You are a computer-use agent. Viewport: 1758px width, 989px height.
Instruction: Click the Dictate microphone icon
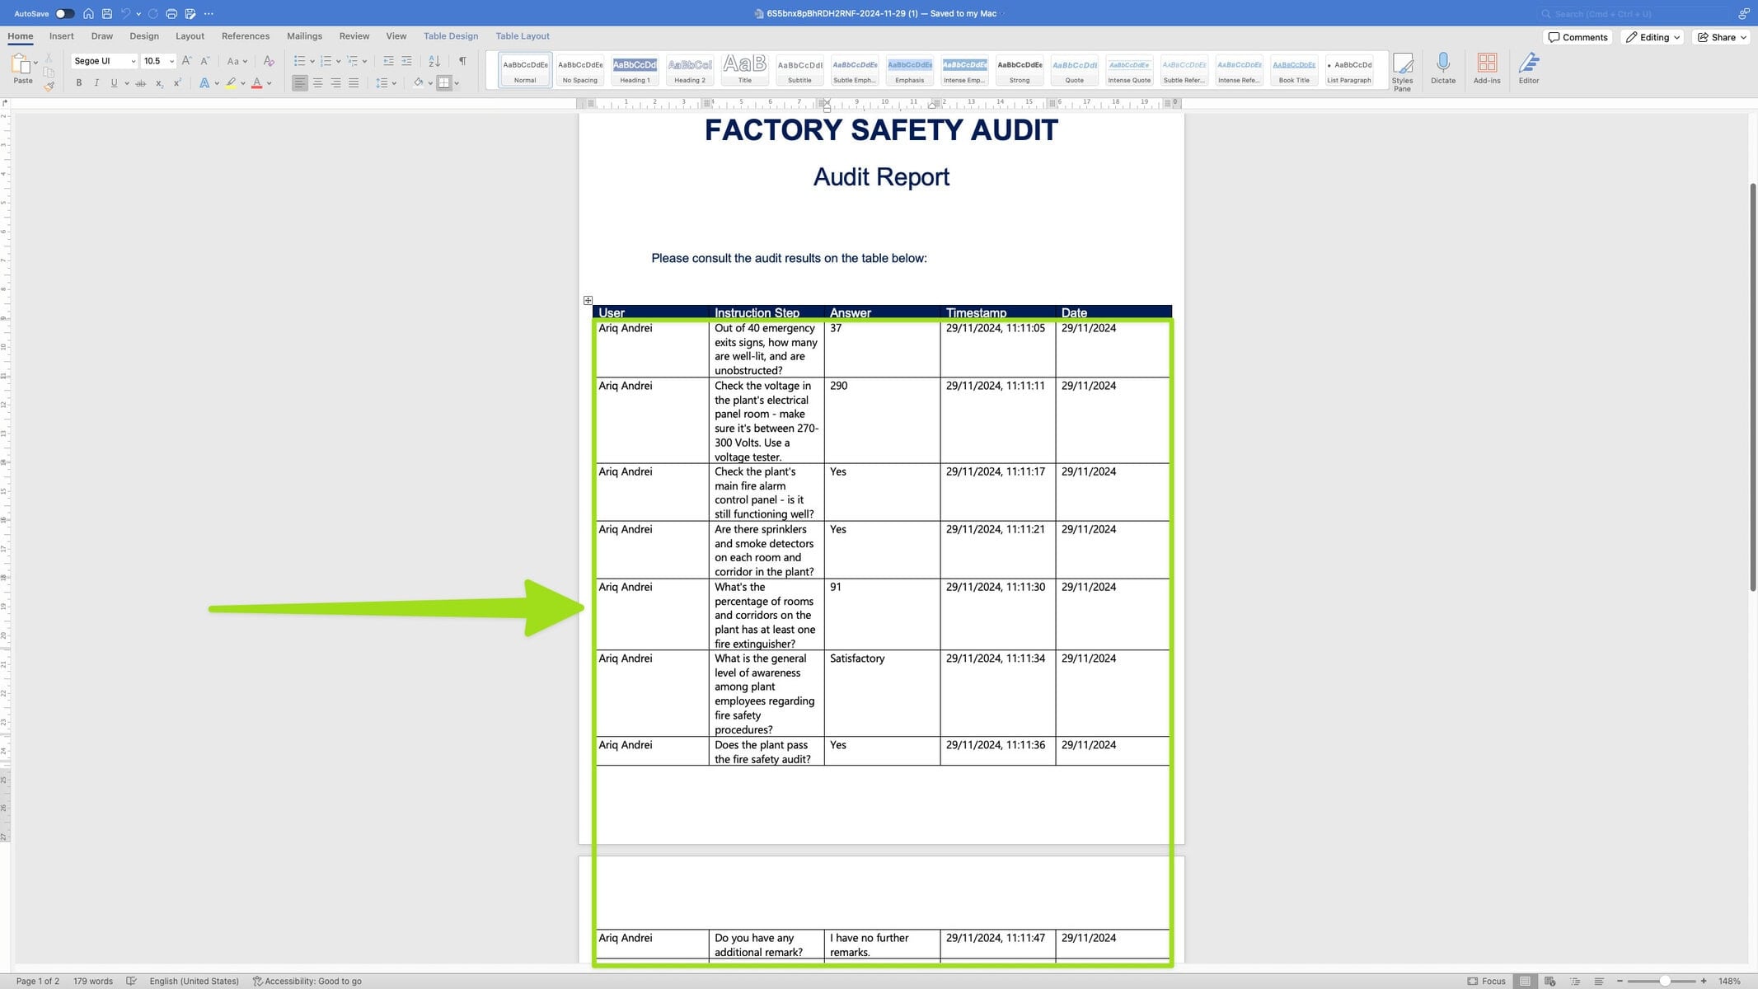pos(1442,68)
